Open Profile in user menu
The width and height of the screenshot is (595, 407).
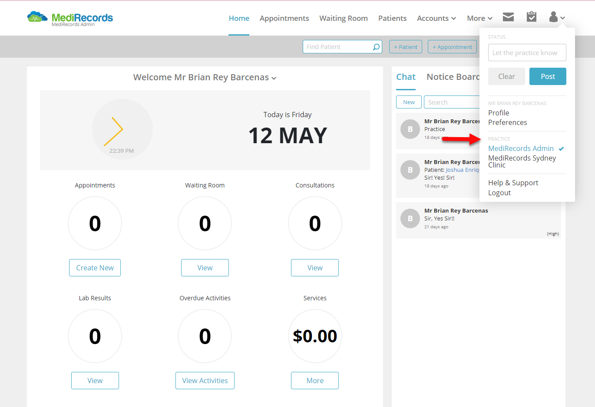(x=499, y=113)
